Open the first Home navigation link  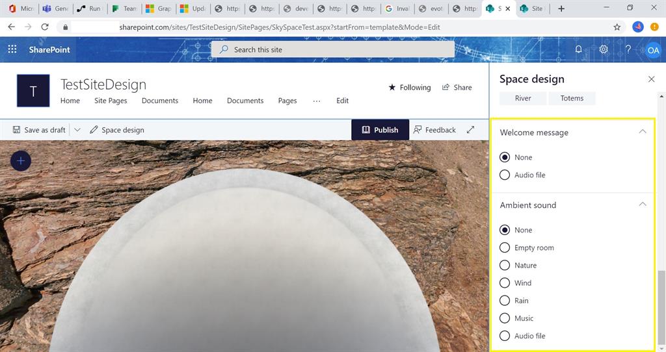(70, 101)
